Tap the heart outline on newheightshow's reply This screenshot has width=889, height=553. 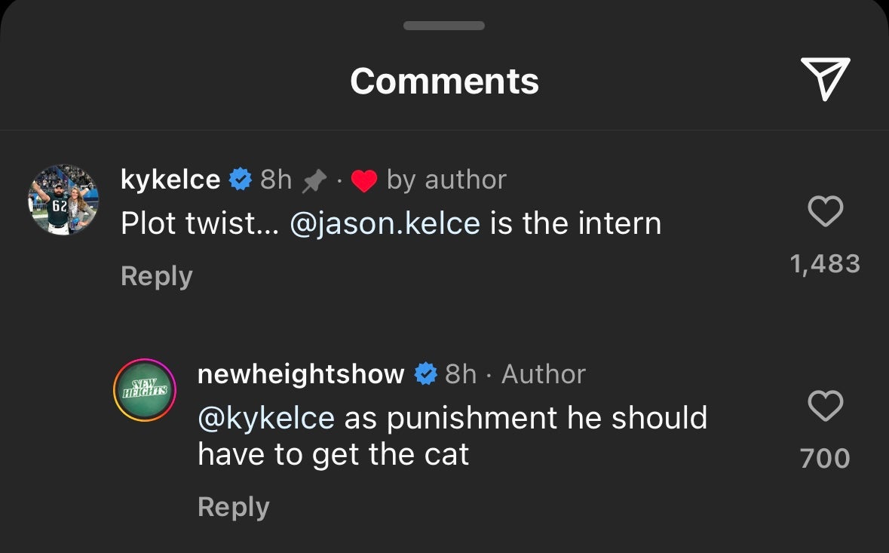[826, 406]
